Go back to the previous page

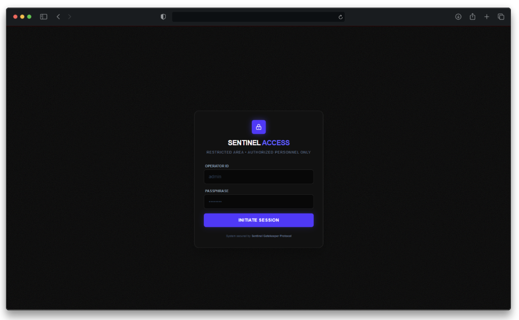click(x=58, y=17)
